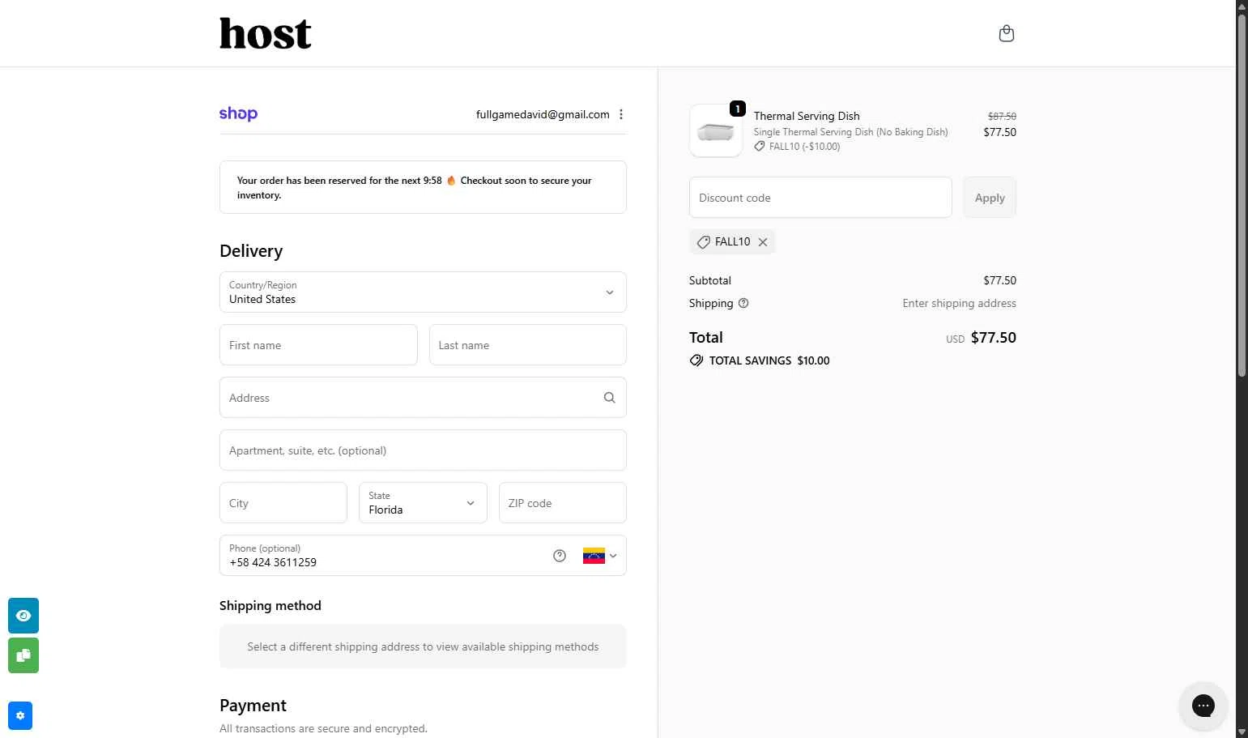Expand the phone country code chevron
This screenshot has height=738, width=1248.
point(613,556)
